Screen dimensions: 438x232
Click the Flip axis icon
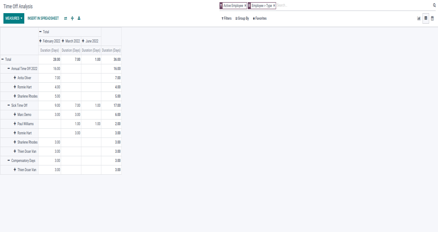66,18
